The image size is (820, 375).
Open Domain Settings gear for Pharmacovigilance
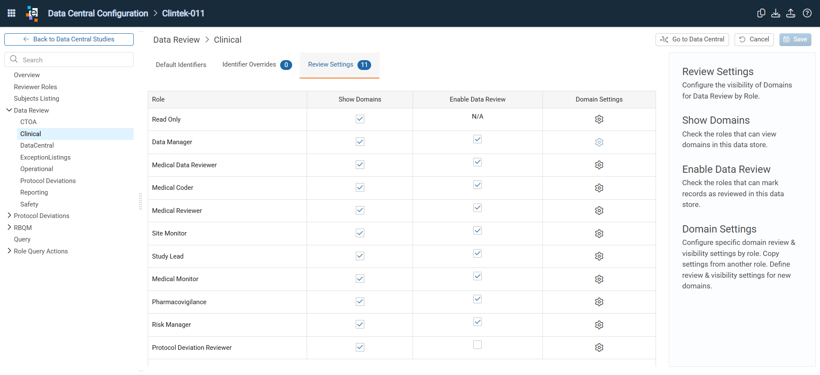pyautogui.click(x=599, y=302)
